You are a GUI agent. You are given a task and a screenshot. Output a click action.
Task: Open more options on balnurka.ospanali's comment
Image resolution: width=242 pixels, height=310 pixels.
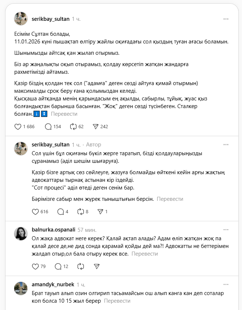pyautogui.click(x=226, y=230)
